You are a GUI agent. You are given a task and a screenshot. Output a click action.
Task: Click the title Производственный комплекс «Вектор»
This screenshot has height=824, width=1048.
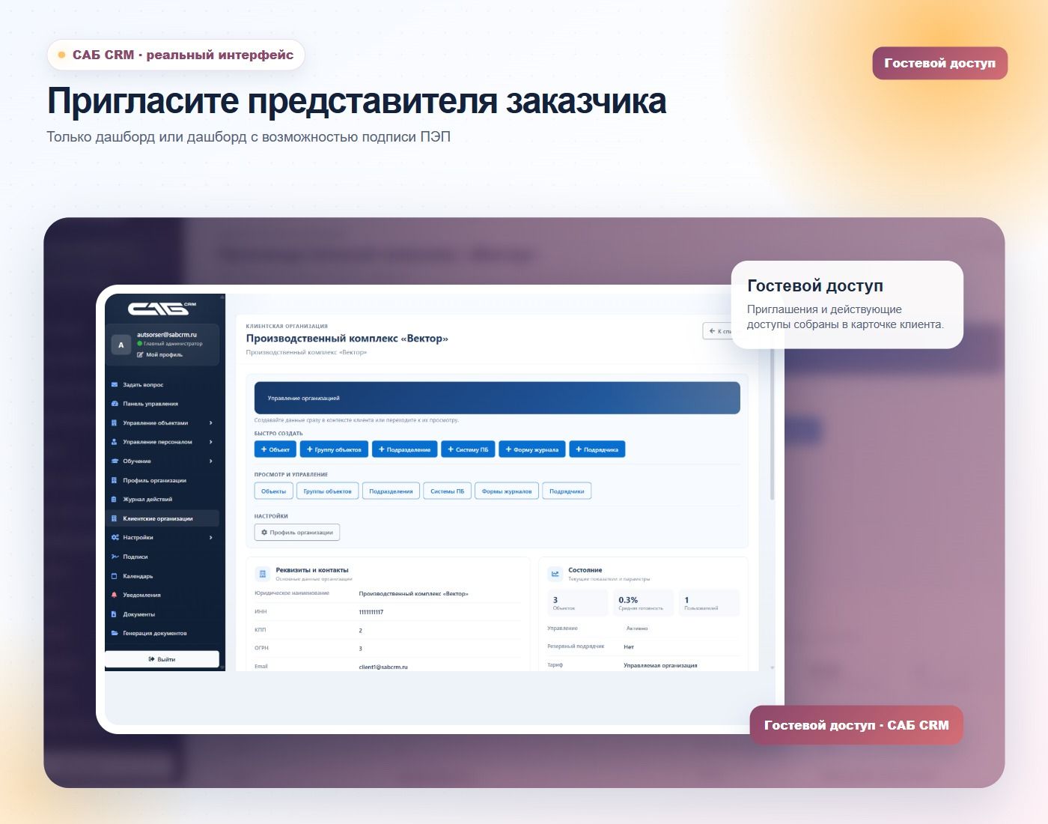(x=347, y=339)
